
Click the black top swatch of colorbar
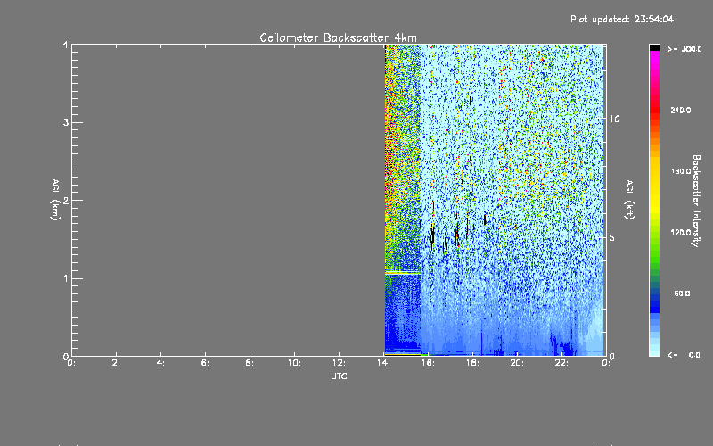click(x=654, y=47)
